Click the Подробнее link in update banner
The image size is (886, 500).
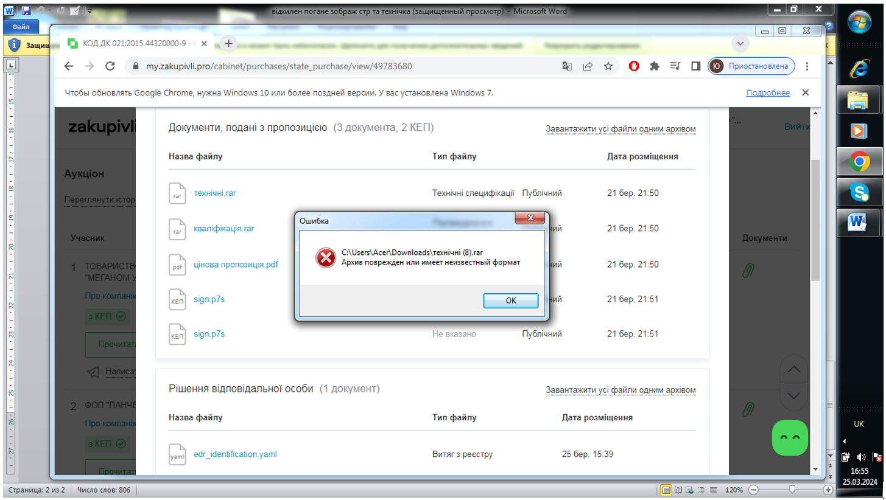(768, 93)
